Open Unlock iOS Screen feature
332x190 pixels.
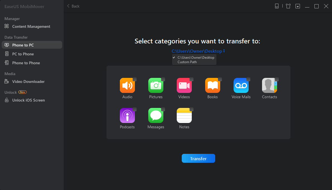click(28, 100)
